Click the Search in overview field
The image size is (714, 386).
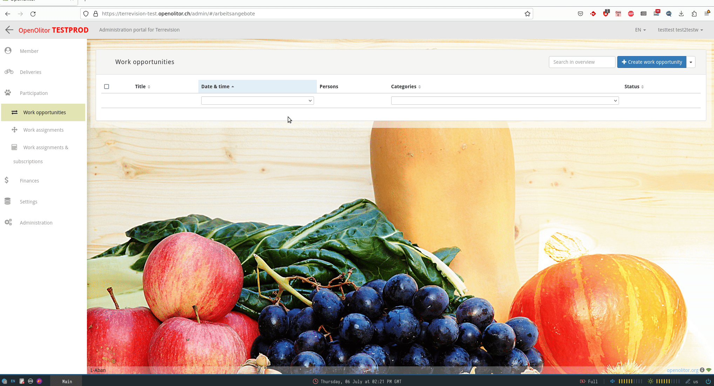click(582, 62)
